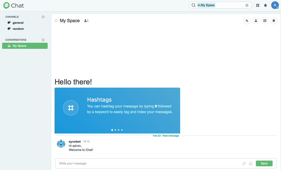
Task: Select My Space conversation
Action: pyautogui.click(x=25, y=46)
